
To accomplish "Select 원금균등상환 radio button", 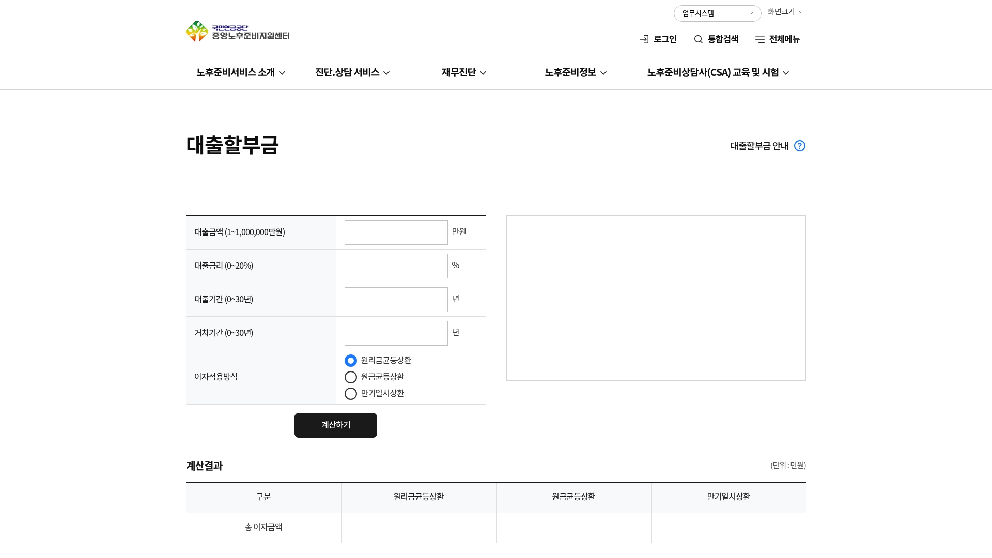I will pos(351,377).
